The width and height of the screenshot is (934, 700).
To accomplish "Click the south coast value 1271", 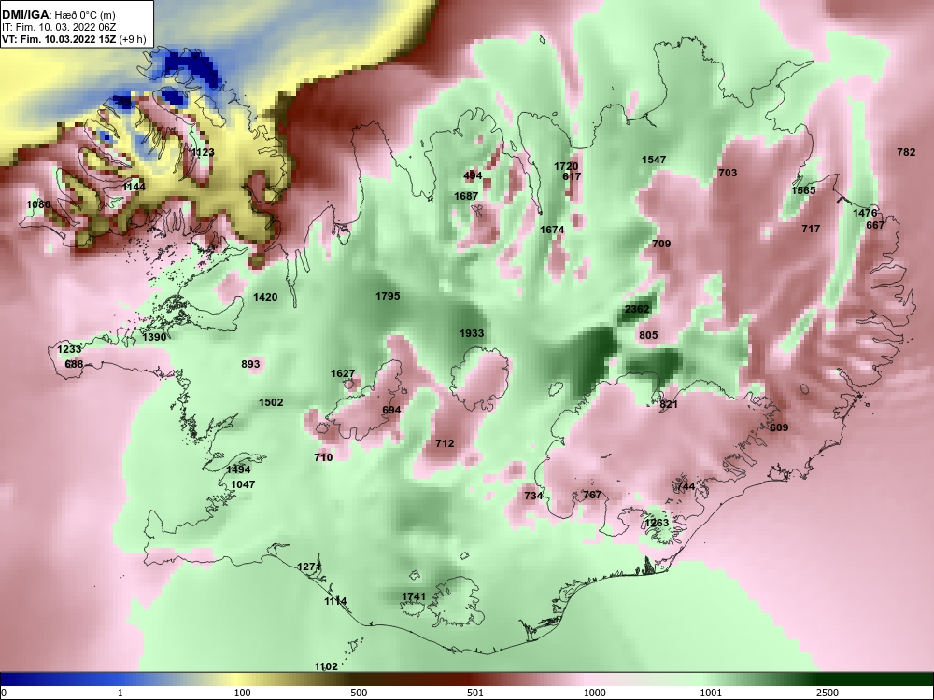I will [309, 567].
